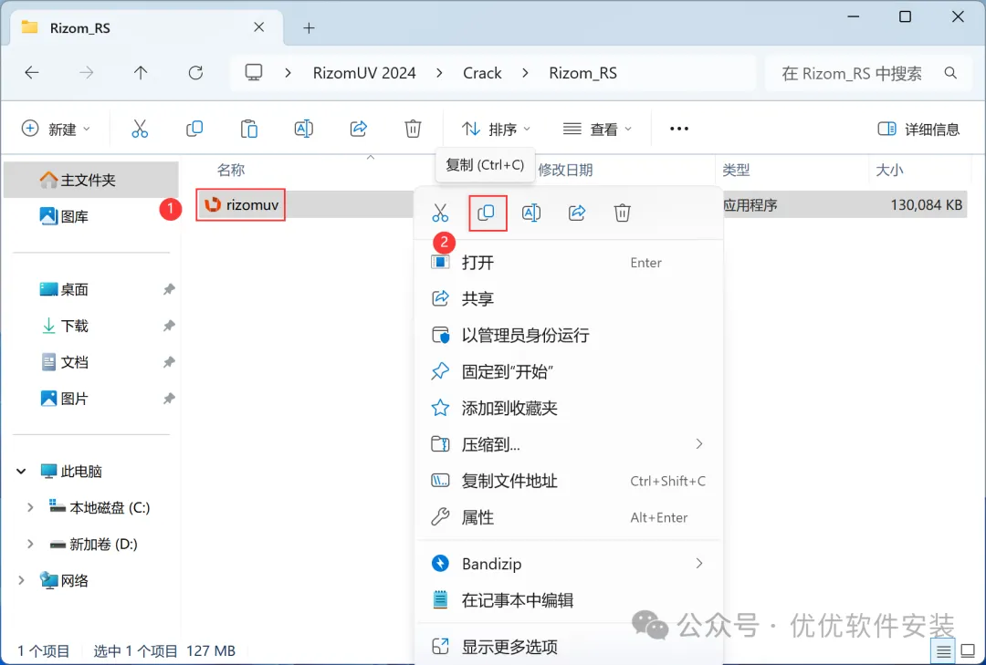Select 本地磁盘 (C:) in the sidebar
This screenshot has width=986, height=665.
click(x=100, y=507)
